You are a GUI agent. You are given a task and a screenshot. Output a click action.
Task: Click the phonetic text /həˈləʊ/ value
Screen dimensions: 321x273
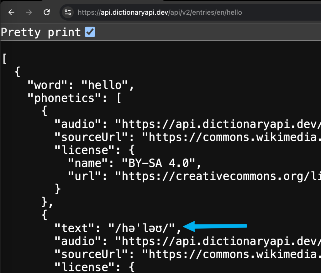point(142,228)
